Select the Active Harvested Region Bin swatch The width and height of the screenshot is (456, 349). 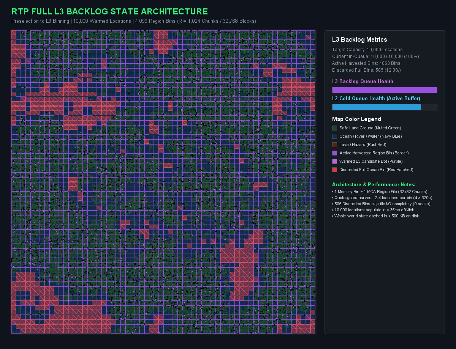[334, 153]
